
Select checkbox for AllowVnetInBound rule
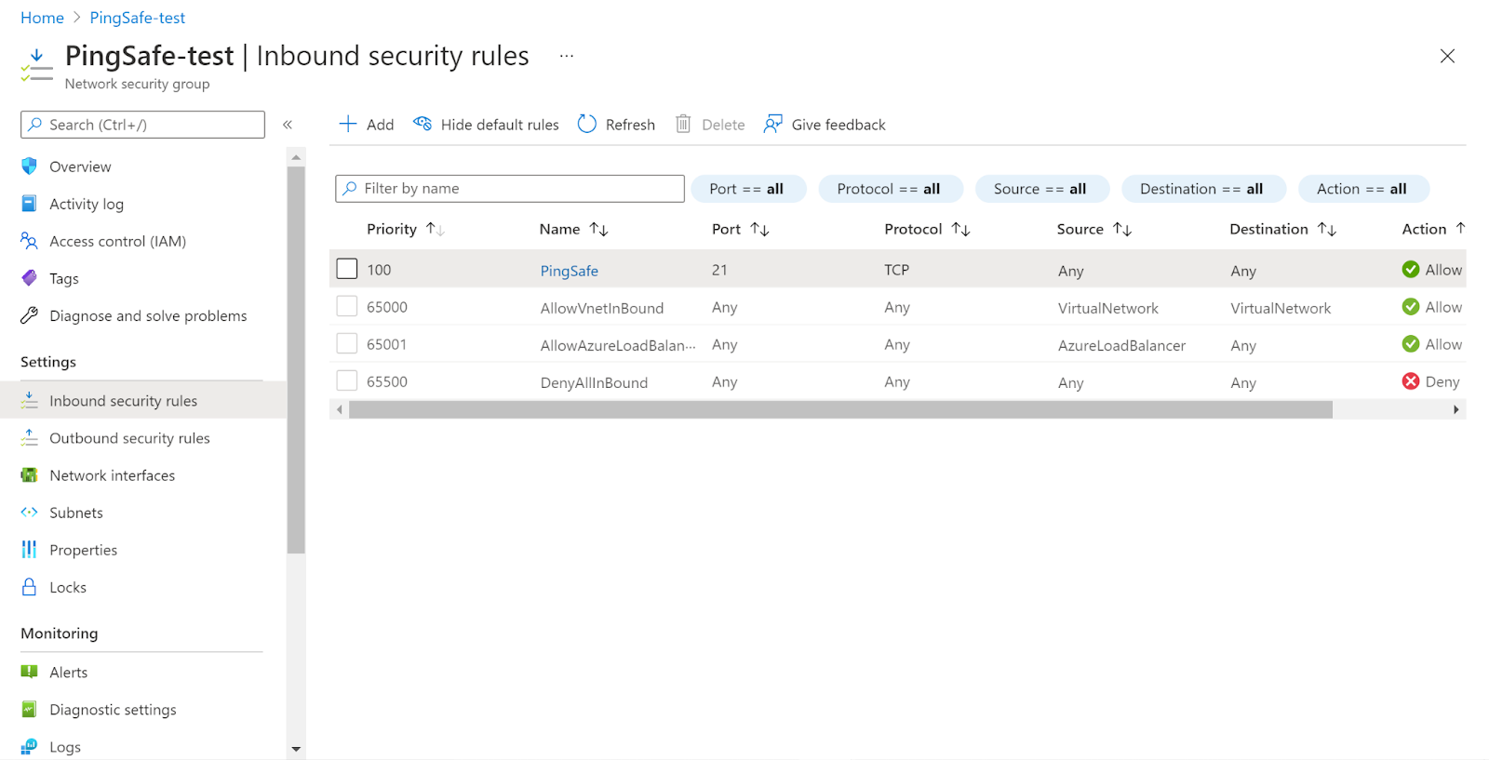click(347, 306)
